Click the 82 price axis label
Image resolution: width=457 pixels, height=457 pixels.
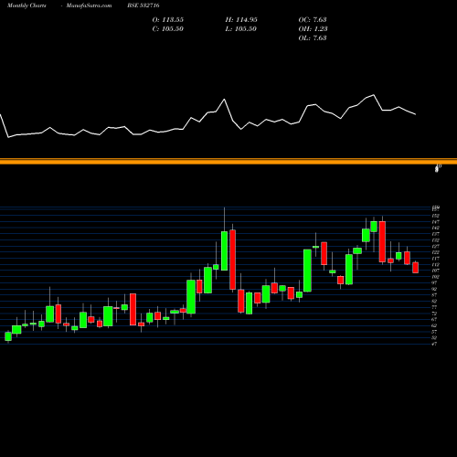coord(435,301)
